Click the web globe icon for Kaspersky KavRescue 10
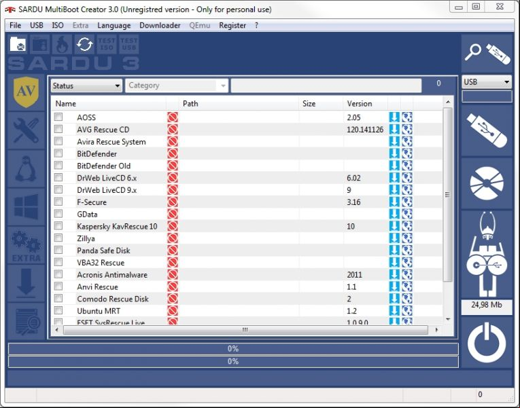520x408 pixels. click(x=407, y=226)
